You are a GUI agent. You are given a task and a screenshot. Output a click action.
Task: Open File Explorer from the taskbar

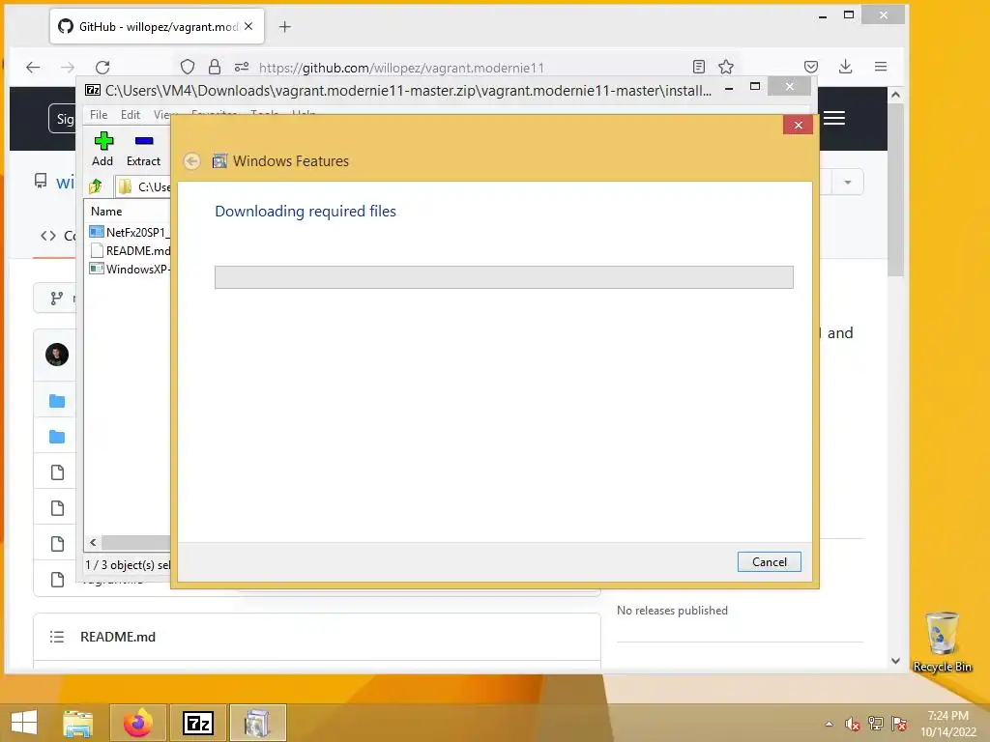pos(78,723)
